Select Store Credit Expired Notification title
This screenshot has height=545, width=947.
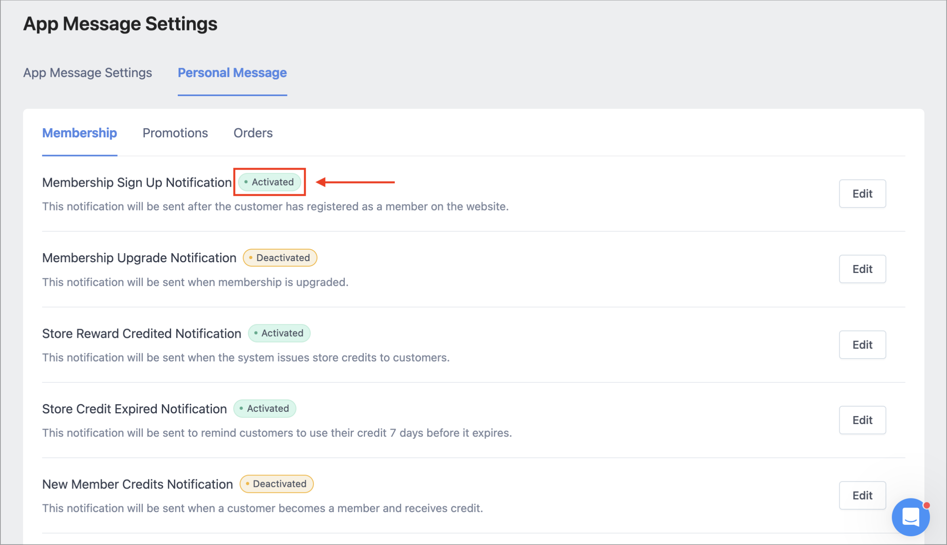pyautogui.click(x=135, y=409)
